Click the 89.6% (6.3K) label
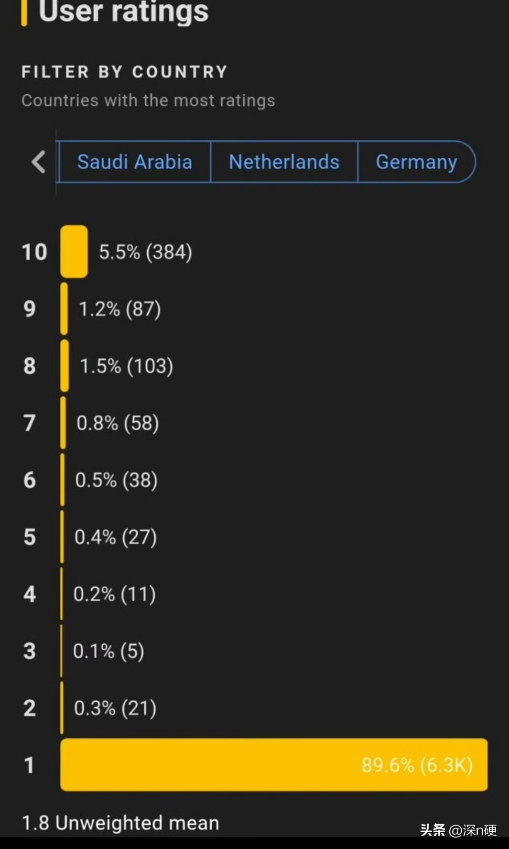Image resolution: width=509 pixels, height=849 pixels. tap(417, 765)
